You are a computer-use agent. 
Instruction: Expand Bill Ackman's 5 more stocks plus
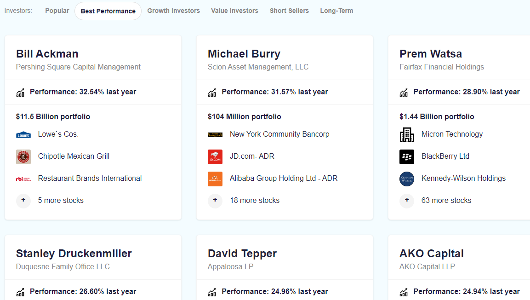(x=23, y=200)
